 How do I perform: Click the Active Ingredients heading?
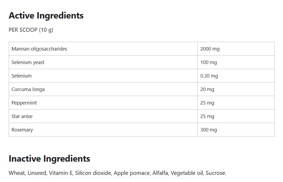46,16
